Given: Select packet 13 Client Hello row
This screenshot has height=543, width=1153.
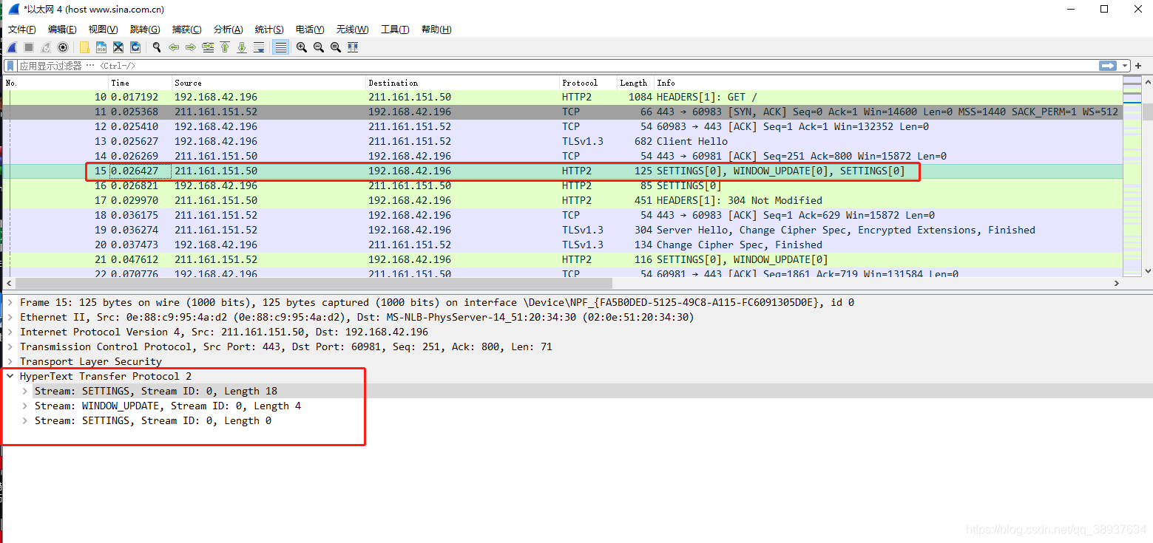Looking at the screenshot, I should pyautogui.click(x=562, y=141).
